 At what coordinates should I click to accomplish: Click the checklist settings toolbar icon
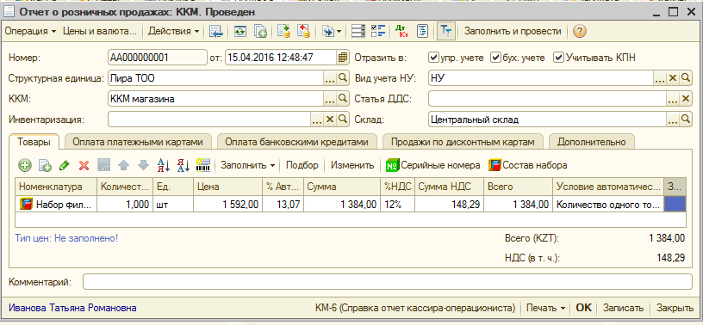tap(378, 31)
